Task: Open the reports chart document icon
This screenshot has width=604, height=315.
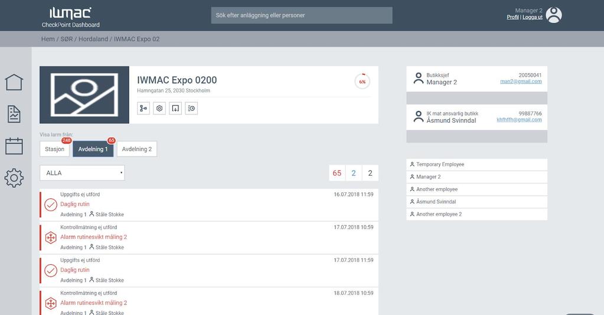Action: pyautogui.click(x=14, y=114)
